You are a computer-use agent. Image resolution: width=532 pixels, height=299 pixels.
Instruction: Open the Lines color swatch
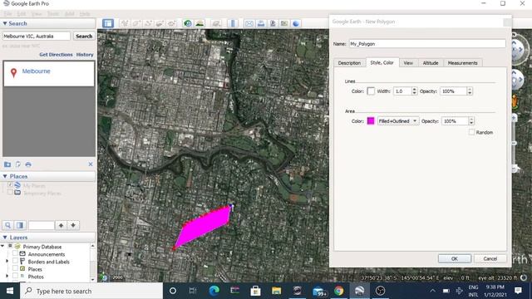(x=371, y=91)
